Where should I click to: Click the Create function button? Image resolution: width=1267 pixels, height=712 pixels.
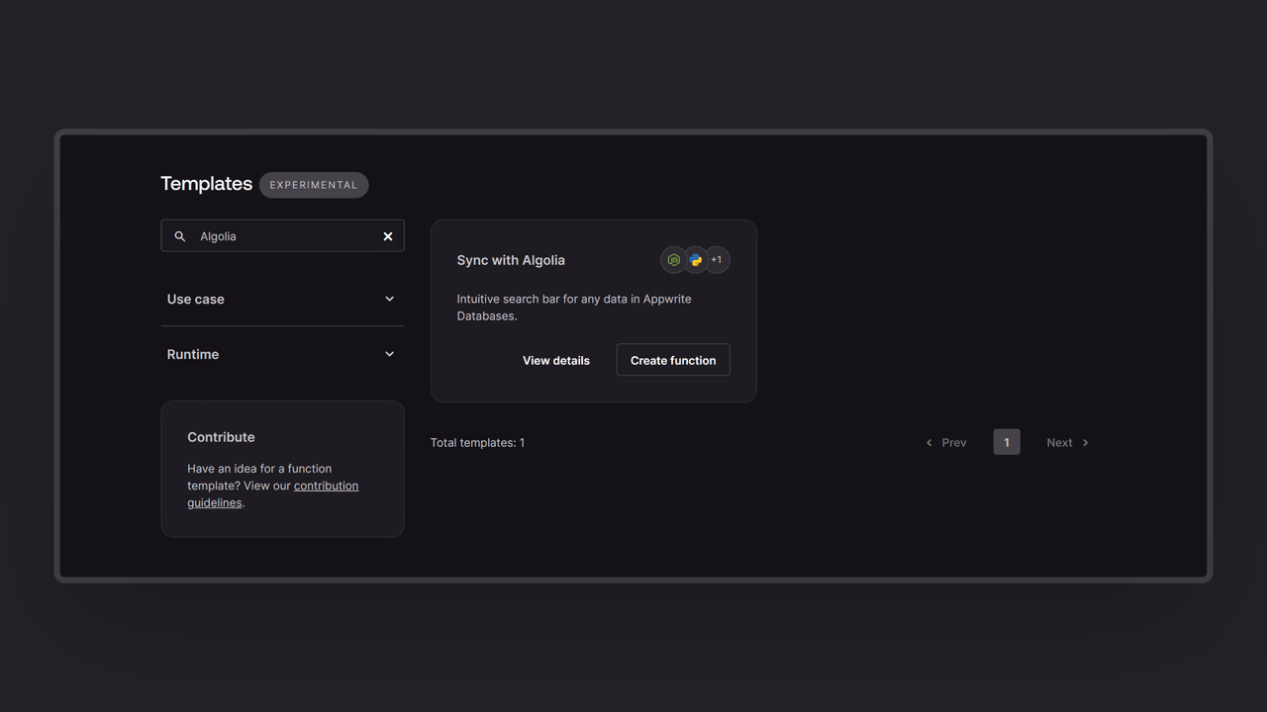click(673, 360)
